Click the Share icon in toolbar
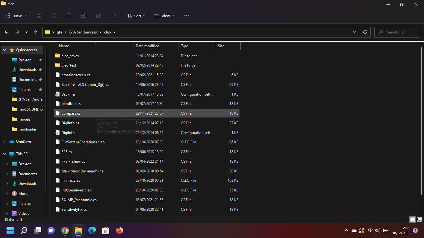 (99, 16)
